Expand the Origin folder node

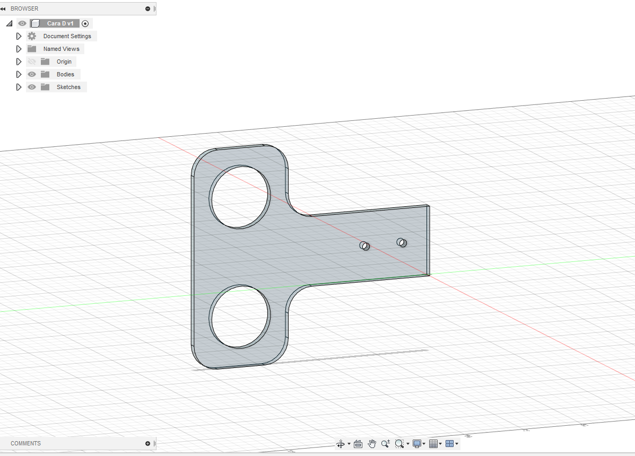(x=19, y=62)
